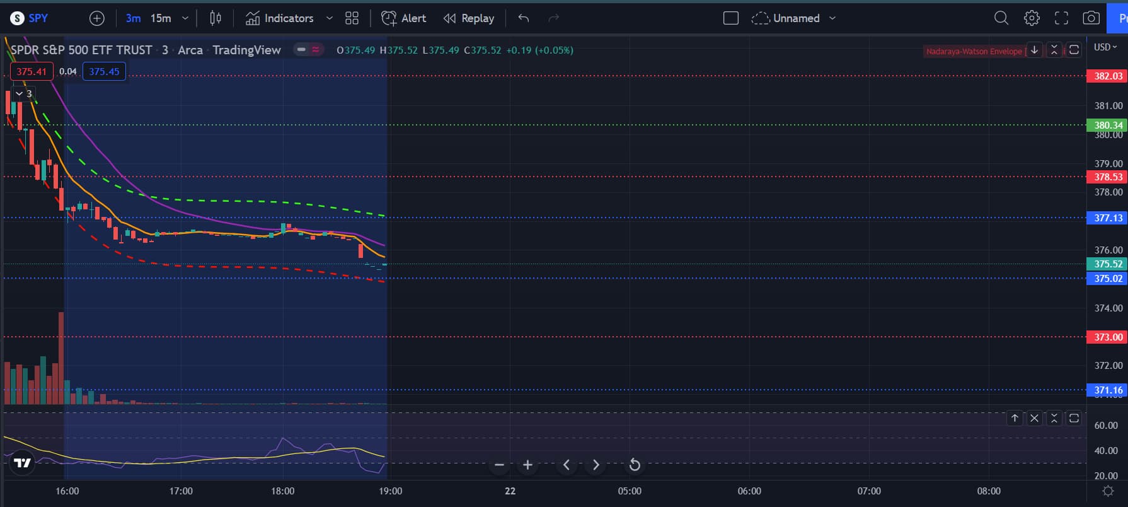Collapse the main chart pane
This screenshot has height=507, width=1128.
click(x=1054, y=50)
